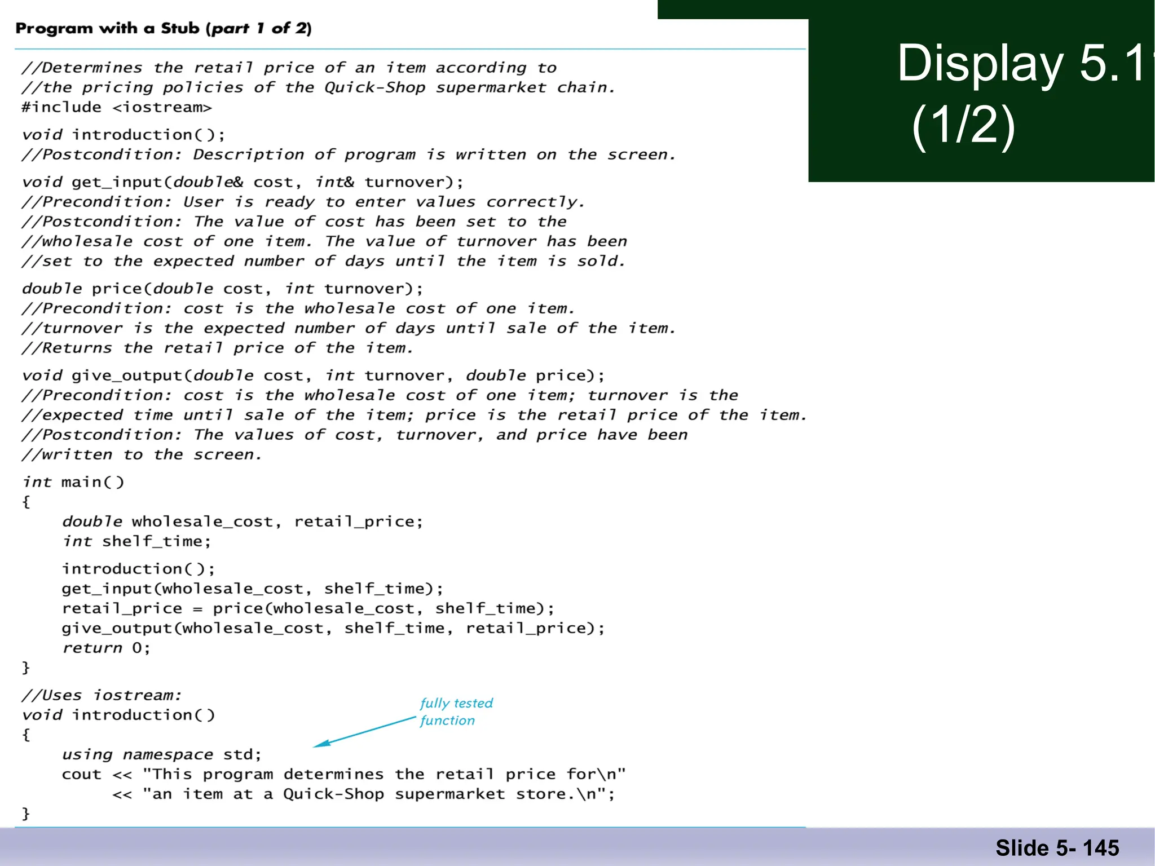Click the '//Uses iostream:' comment
The image size is (1155, 866).
click(x=102, y=695)
